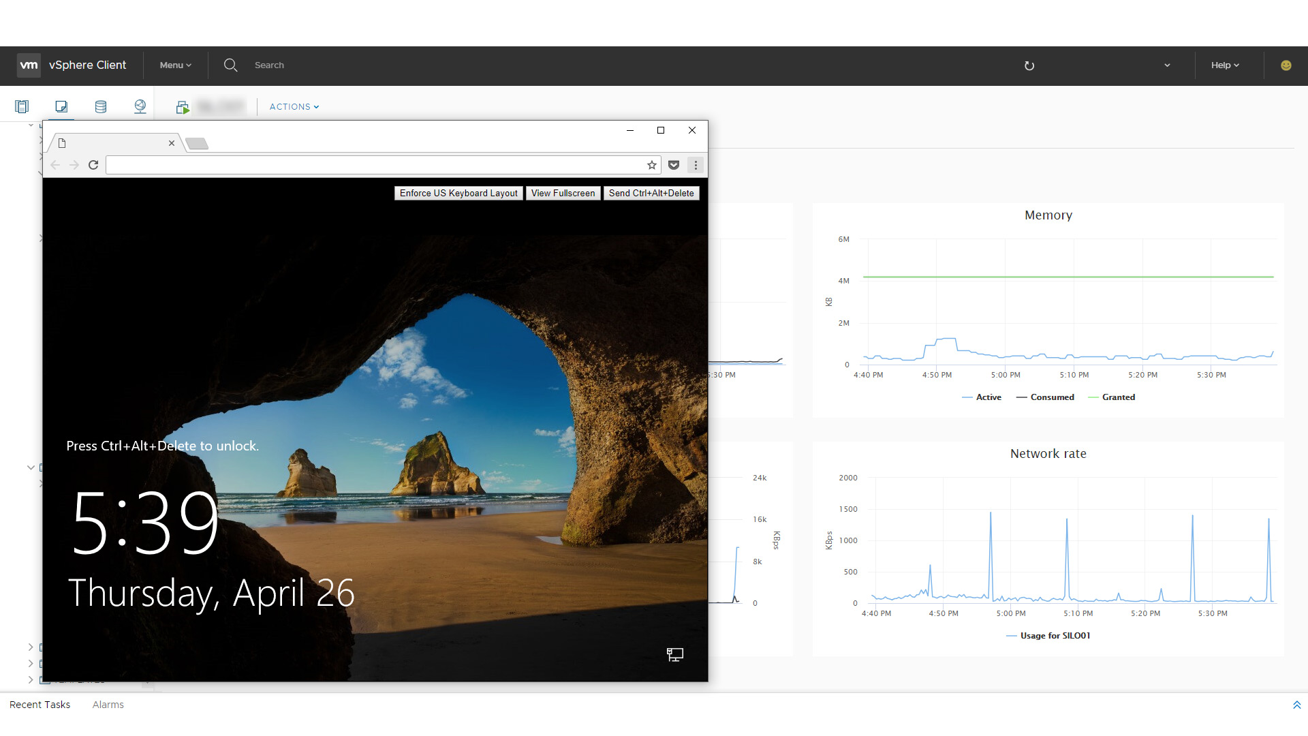Maximize the console browser window
The width and height of the screenshot is (1308, 736).
[661, 130]
